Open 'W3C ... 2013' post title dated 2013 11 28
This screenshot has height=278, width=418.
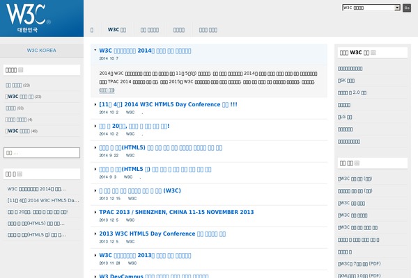145,255
